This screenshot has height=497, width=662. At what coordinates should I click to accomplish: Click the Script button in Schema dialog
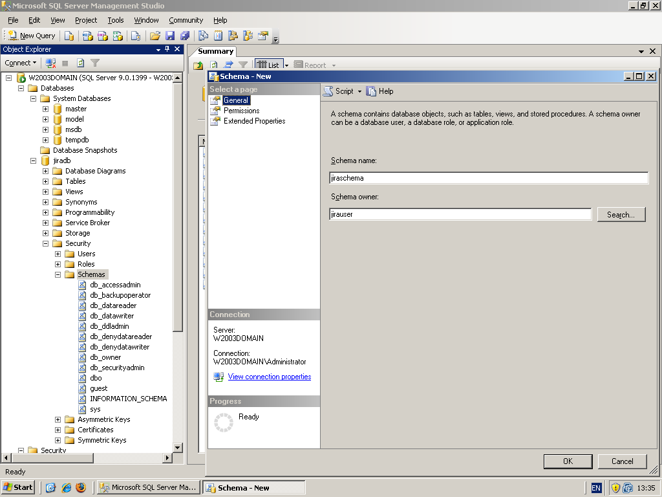point(339,91)
